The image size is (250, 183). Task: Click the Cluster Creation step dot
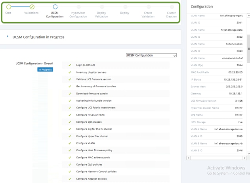[x=172, y=7]
